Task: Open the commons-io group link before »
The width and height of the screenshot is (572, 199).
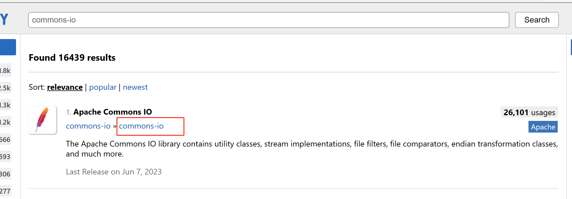Action: [88, 126]
